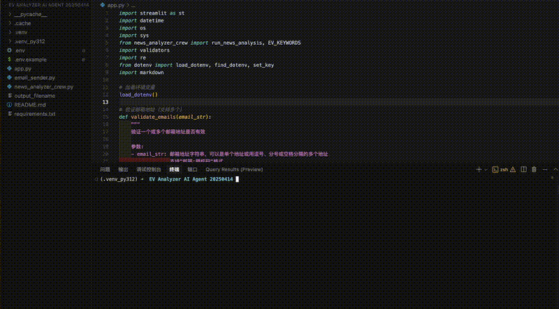Viewport: 559px width, 309px height.
Task: Click the breadcrumb ellipsis after app.py
Action: [133, 6]
